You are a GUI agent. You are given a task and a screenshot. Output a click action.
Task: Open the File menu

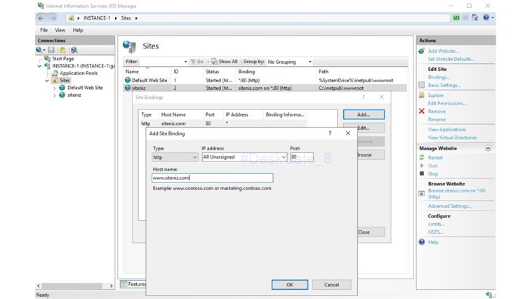pyautogui.click(x=44, y=30)
